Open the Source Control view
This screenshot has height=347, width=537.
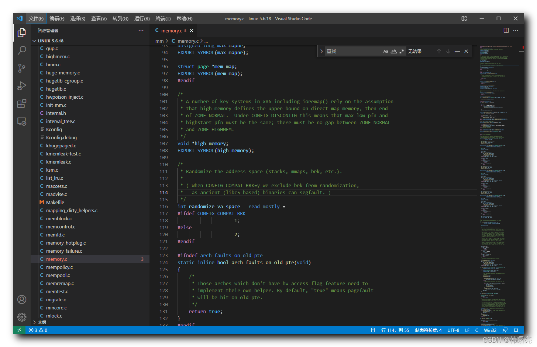click(x=22, y=68)
